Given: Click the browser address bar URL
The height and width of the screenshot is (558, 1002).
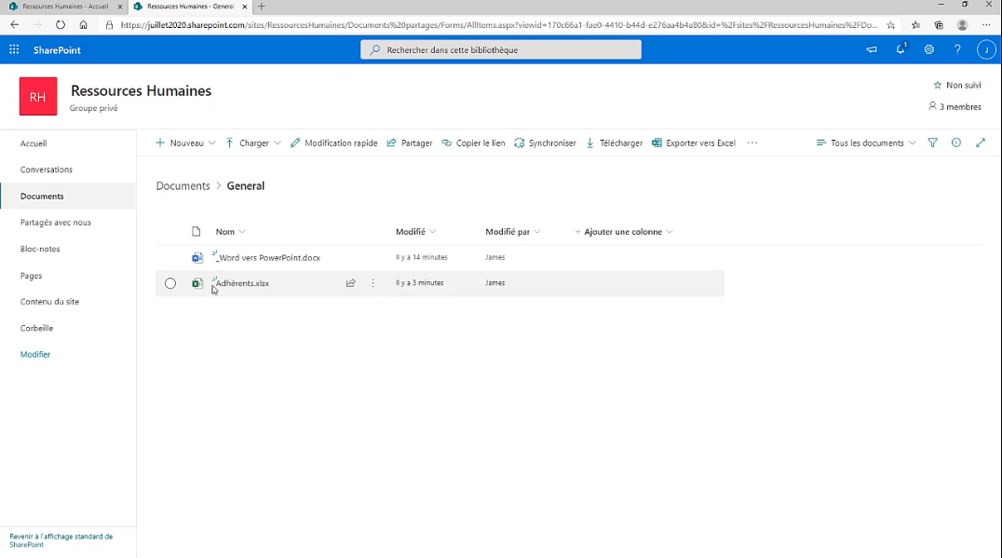Looking at the screenshot, I should (x=498, y=25).
